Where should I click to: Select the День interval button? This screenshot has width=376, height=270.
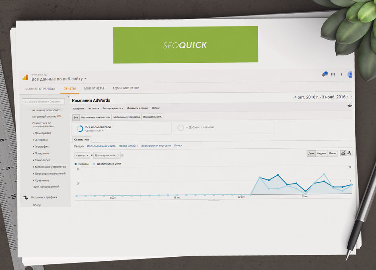coord(311,153)
